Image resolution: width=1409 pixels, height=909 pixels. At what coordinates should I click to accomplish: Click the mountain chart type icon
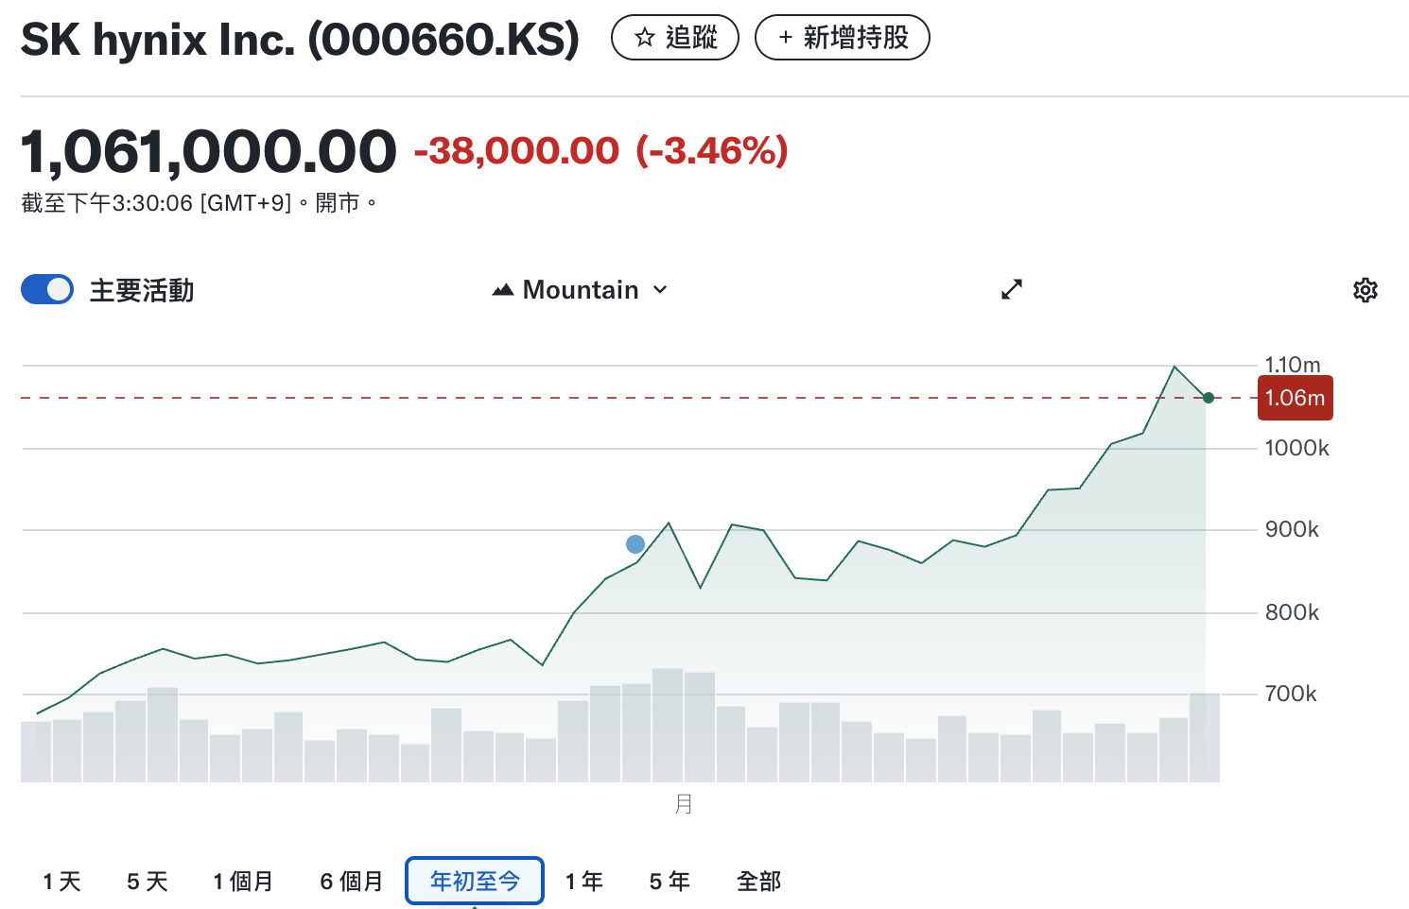[502, 289]
